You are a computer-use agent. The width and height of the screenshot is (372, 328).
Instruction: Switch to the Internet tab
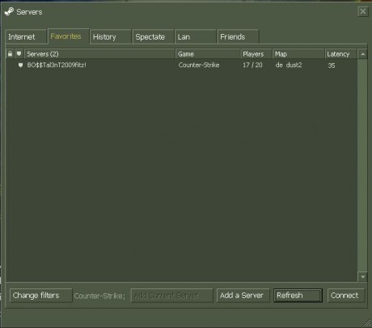[x=26, y=36]
